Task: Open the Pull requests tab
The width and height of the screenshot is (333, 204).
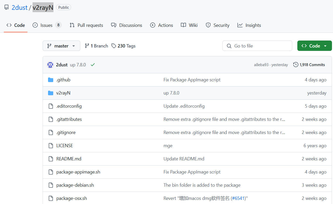Action: pos(86,25)
